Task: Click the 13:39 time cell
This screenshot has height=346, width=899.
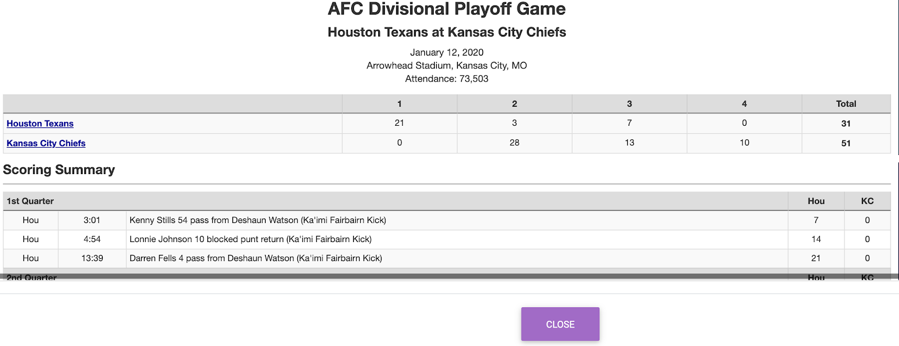Action: (x=92, y=258)
